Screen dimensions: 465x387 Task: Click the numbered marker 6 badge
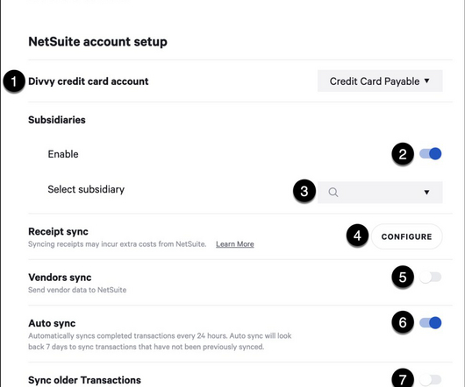(403, 322)
